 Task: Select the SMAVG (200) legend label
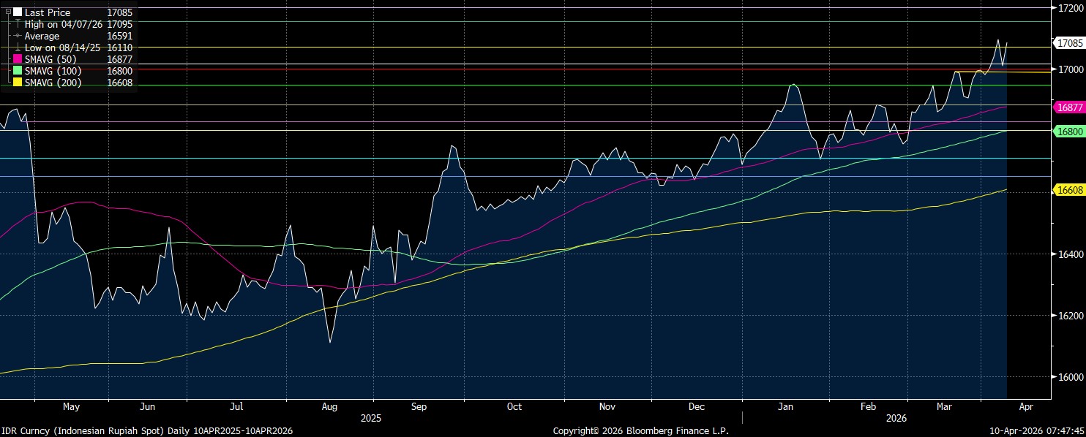point(53,83)
